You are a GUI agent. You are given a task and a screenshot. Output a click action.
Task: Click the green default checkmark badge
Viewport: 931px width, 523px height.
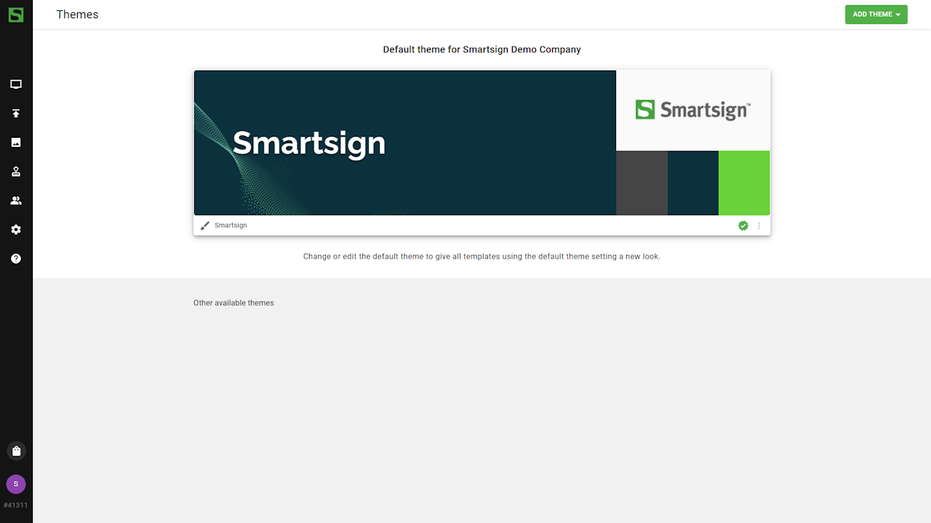pos(743,226)
